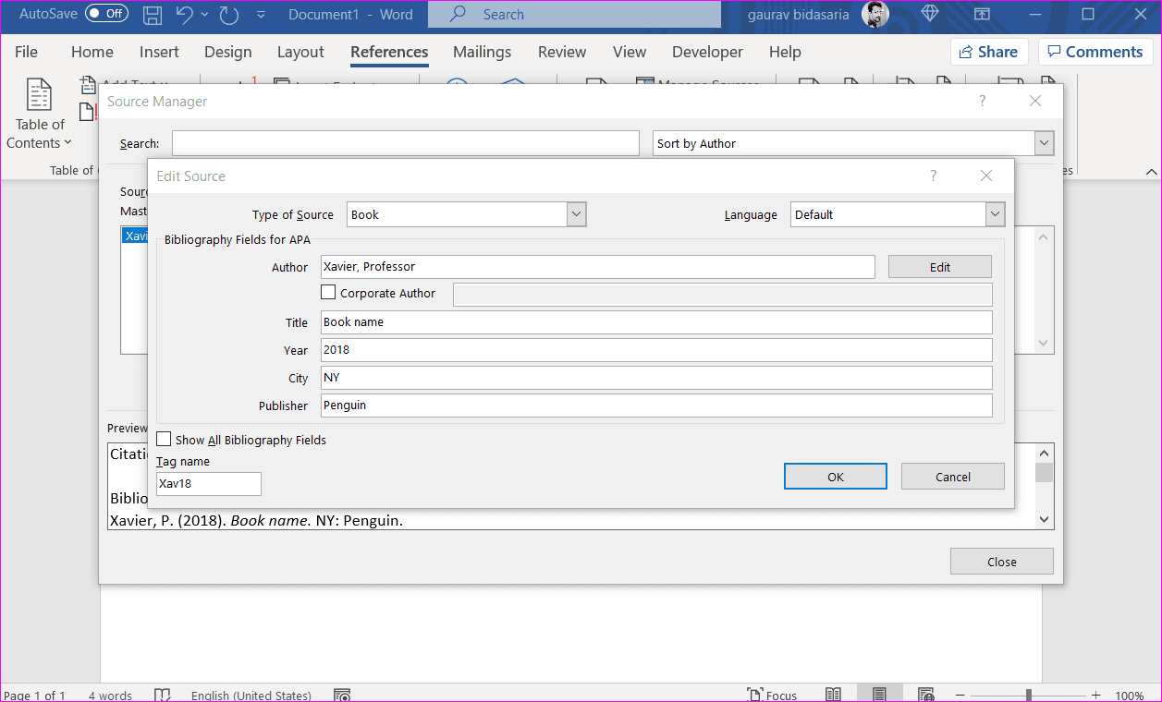Click the page count status text

click(35, 696)
